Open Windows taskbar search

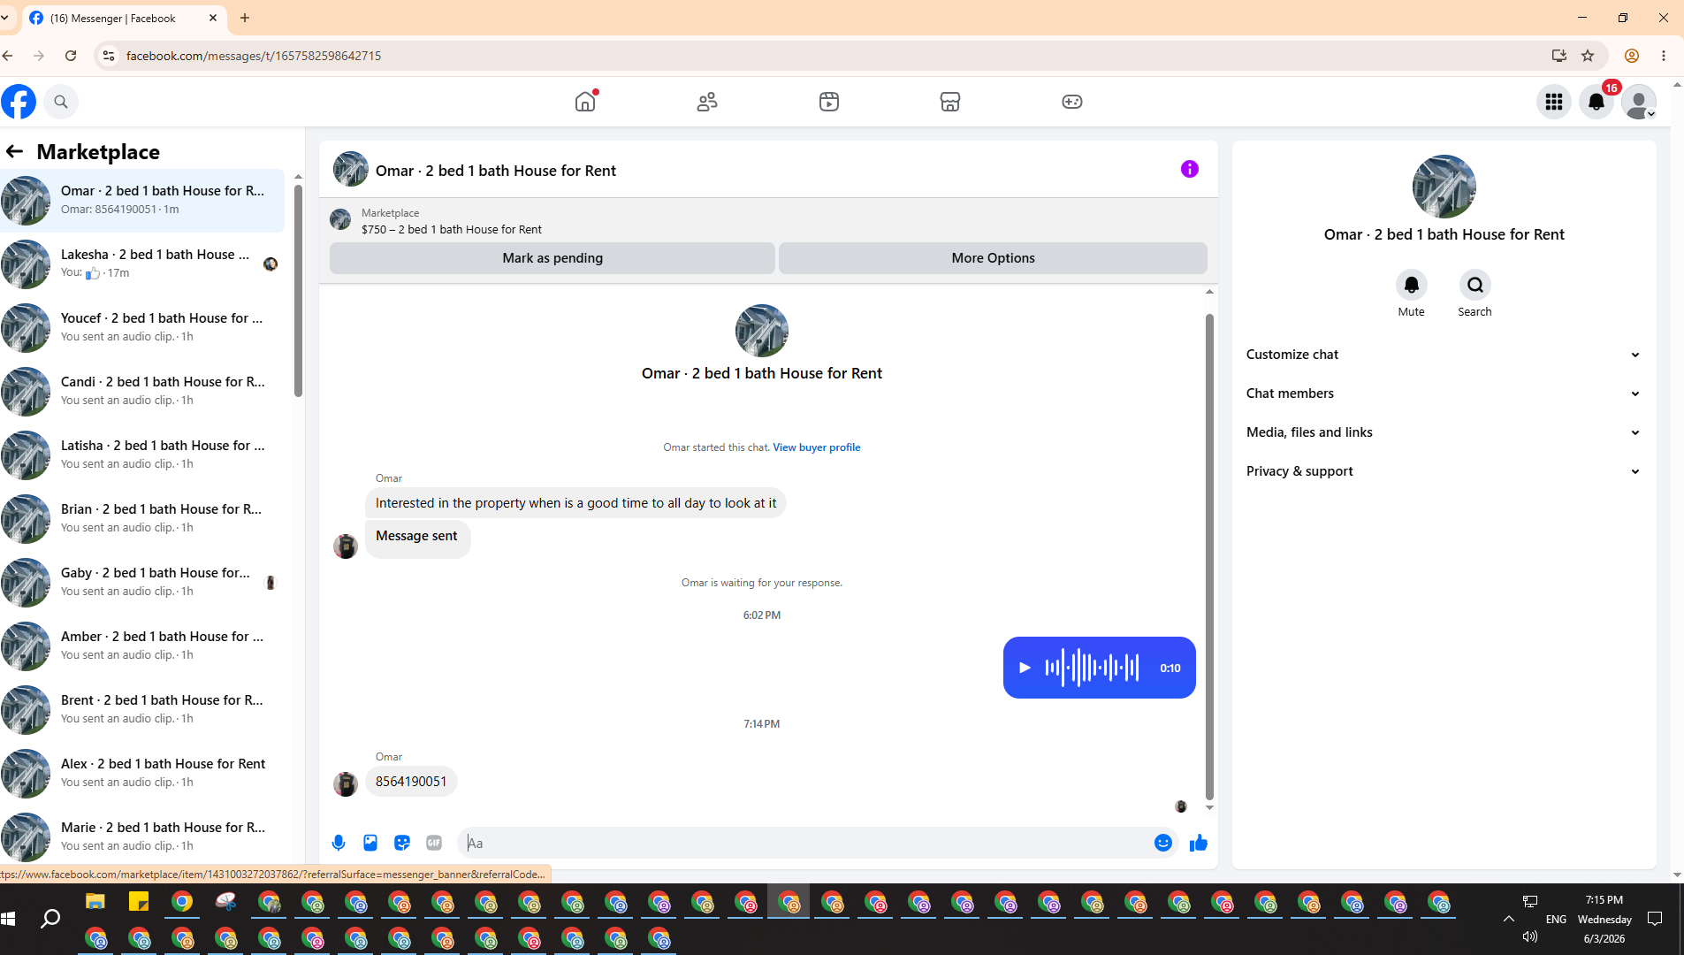[50, 920]
